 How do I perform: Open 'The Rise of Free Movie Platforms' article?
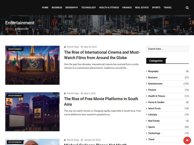(x=101, y=101)
